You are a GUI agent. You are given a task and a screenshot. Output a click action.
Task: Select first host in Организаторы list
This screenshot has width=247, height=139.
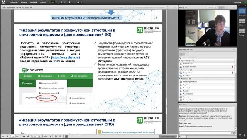pyautogui.click(x=207, y=64)
